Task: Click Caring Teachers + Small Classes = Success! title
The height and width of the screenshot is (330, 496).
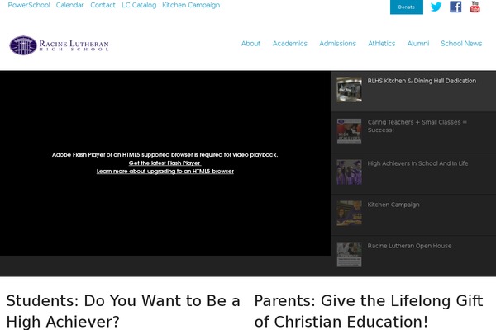Action: (417, 126)
